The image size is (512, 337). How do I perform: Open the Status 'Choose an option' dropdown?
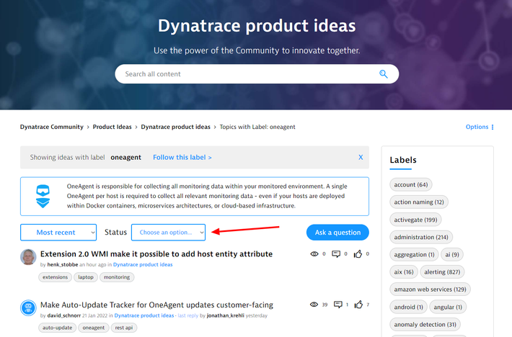coord(168,232)
